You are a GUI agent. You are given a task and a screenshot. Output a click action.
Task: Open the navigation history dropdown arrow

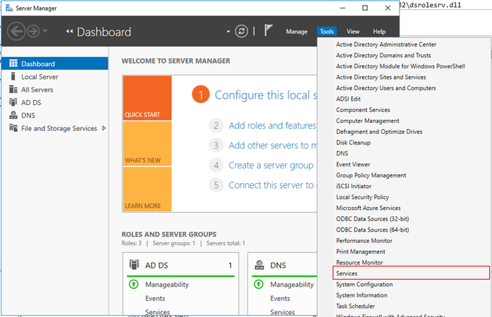tap(46, 32)
